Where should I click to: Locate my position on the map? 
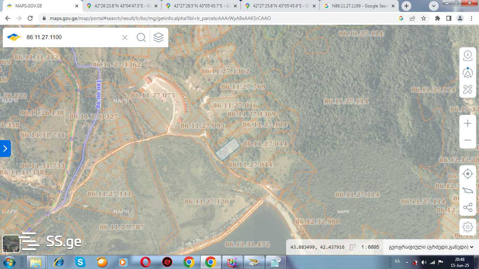[x=468, y=174]
